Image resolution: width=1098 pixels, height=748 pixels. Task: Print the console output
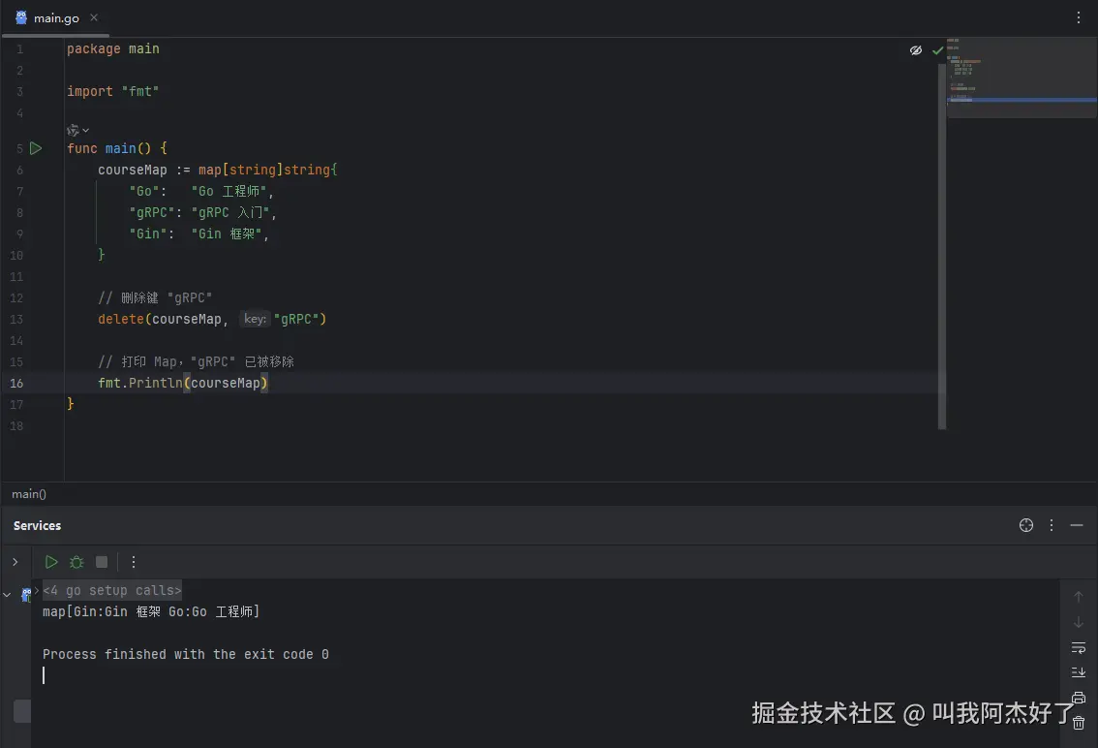click(x=1079, y=698)
